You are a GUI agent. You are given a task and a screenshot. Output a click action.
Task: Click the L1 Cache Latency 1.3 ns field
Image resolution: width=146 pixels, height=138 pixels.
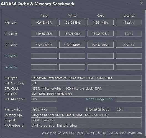pyautogui.click(x=129, y=34)
